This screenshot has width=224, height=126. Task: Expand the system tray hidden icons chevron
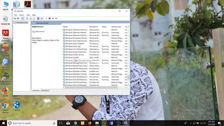tap(190, 123)
